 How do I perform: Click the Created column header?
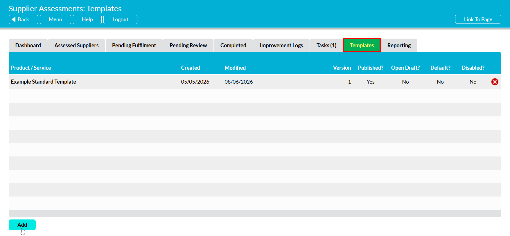point(191,68)
